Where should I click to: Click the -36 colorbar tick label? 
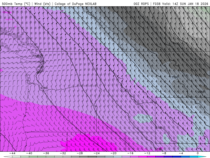point(46,153)
